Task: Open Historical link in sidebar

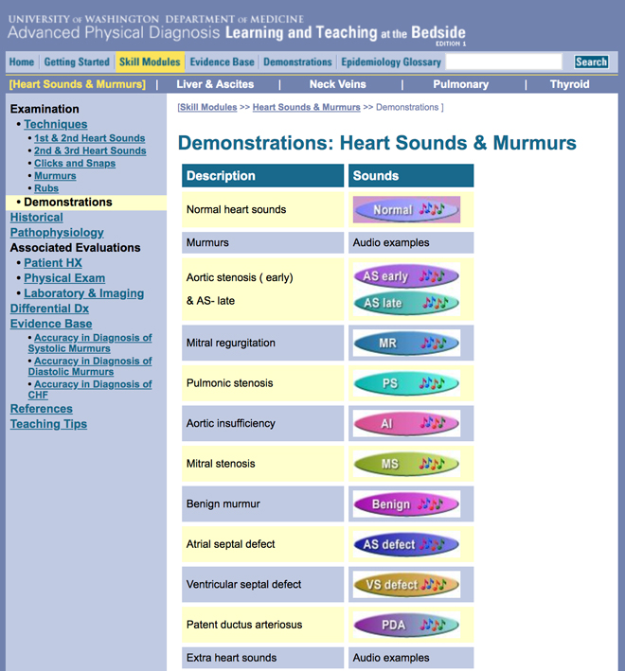Action: click(36, 218)
